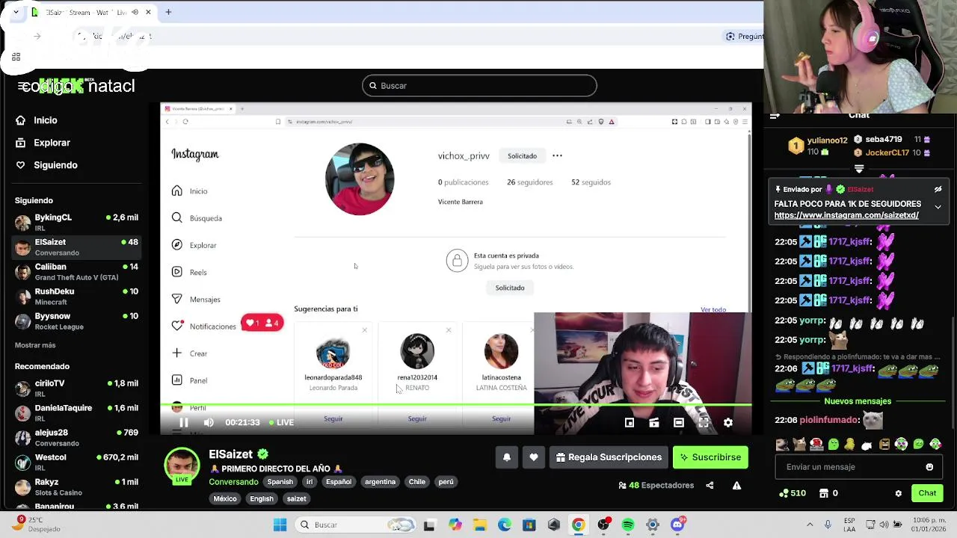The height and width of the screenshot is (538, 957).
Task: Click the Spanish tag chip
Action: (280, 482)
